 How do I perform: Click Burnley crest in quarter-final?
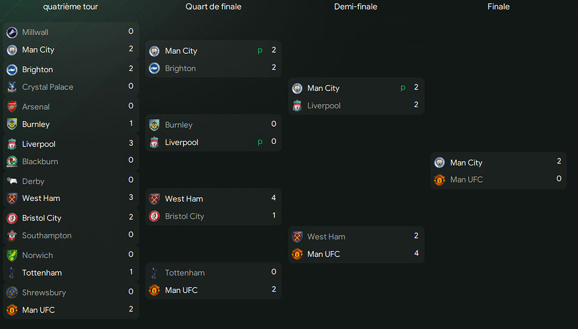coord(154,125)
